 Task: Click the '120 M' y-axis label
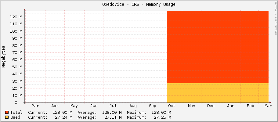[x=16, y=17]
